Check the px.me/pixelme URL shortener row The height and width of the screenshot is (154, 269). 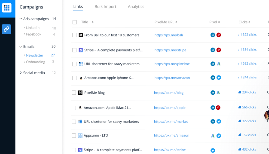[x=74, y=64]
